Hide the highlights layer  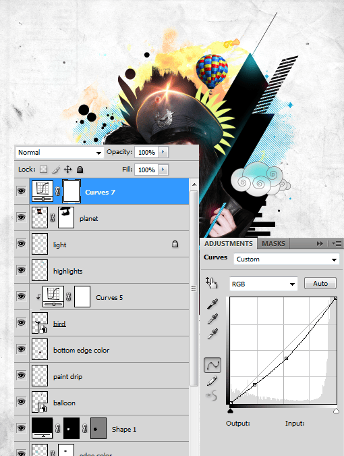21,270
